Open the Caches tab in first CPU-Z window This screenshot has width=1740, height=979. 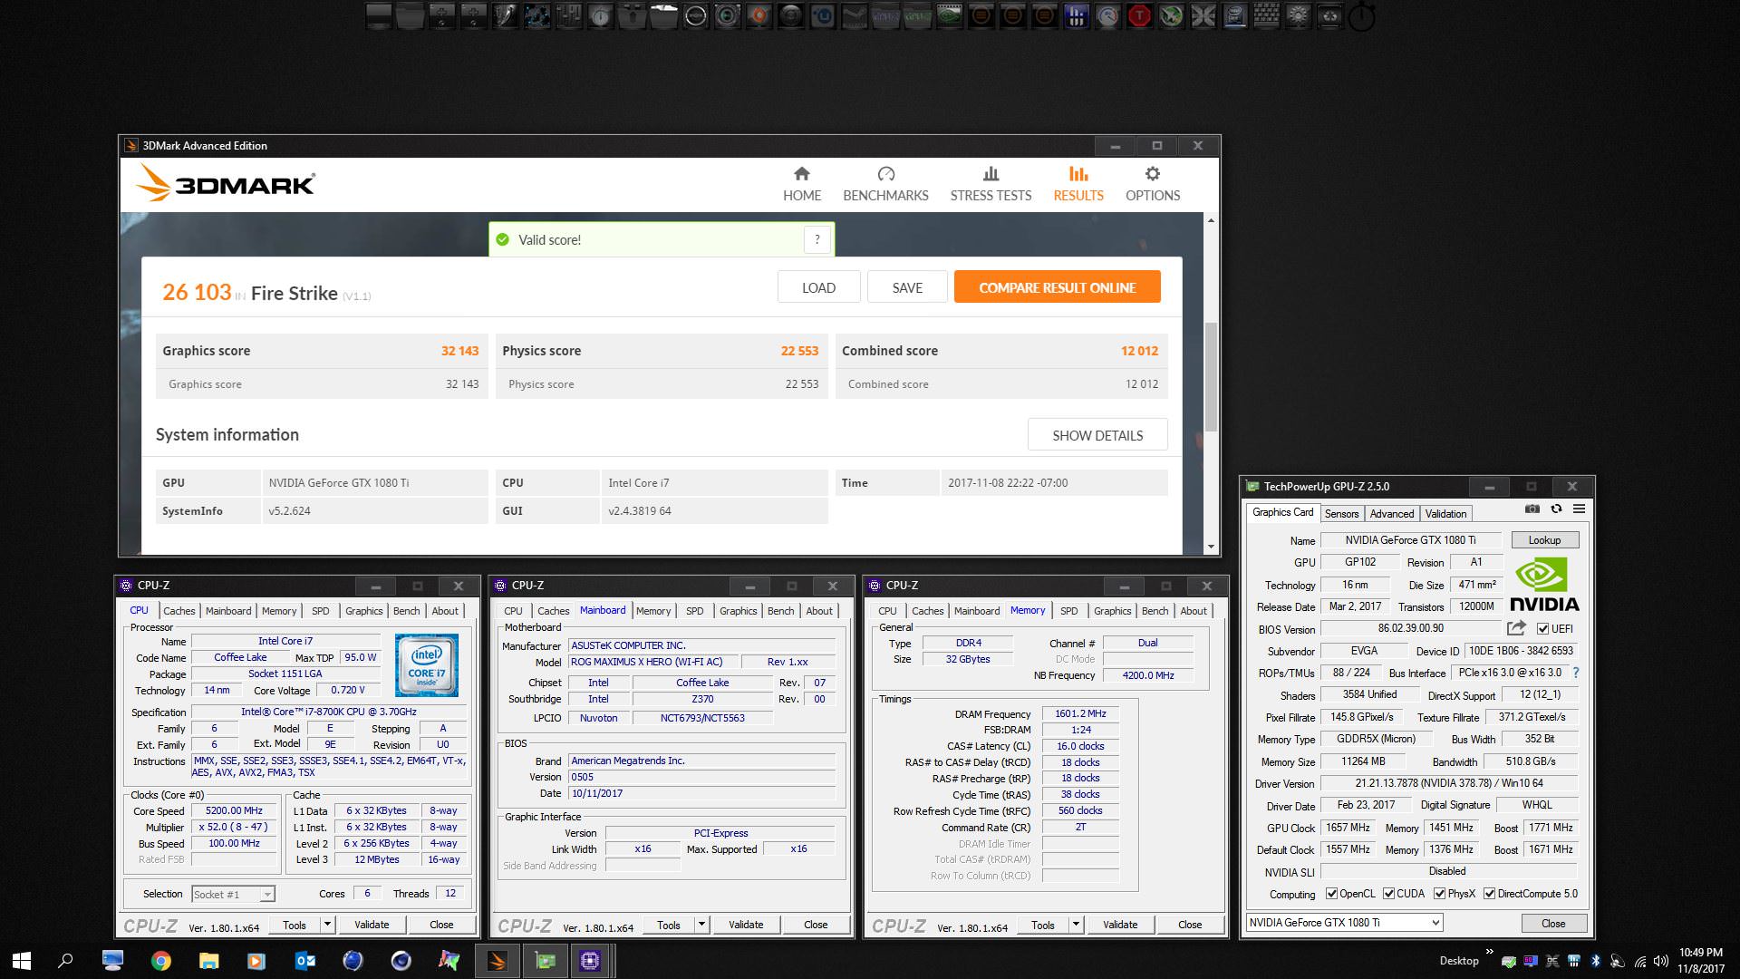[x=179, y=611]
